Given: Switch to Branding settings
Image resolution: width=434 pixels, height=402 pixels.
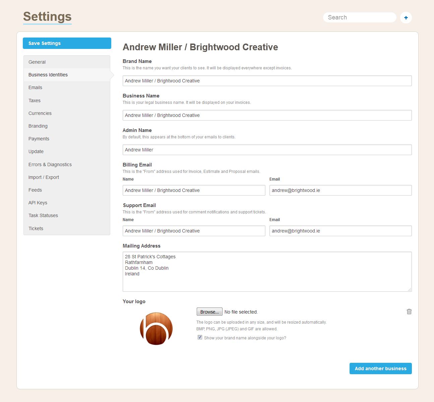Looking at the screenshot, I should pyautogui.click(x=67, y=126).
